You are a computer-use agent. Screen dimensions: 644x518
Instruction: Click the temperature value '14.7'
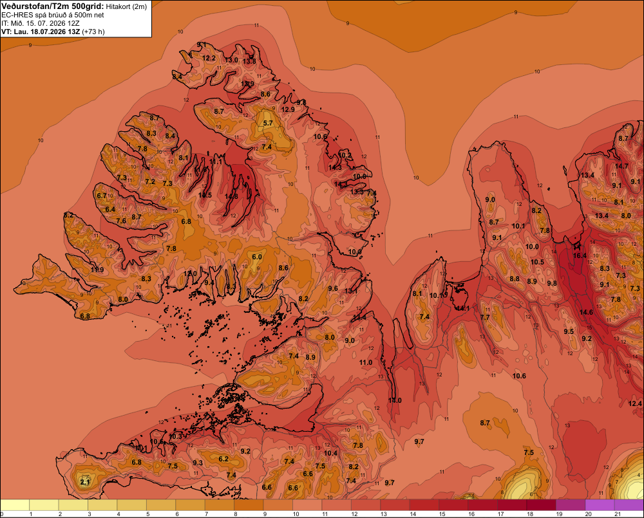point(622,166)
